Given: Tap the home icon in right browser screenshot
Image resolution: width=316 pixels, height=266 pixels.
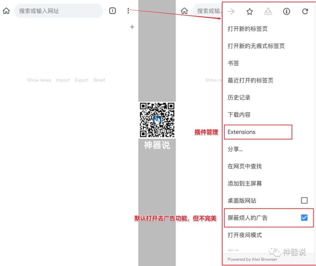Looking at the screenshot, I should [184, 11].
